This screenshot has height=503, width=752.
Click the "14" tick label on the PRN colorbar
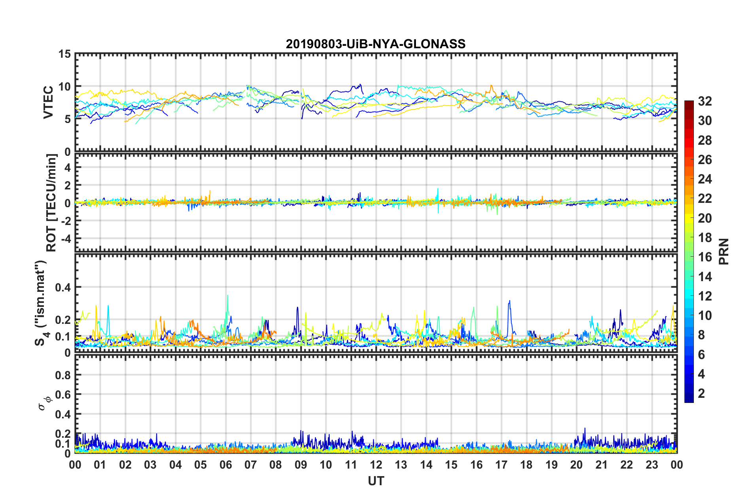point(705,277)
